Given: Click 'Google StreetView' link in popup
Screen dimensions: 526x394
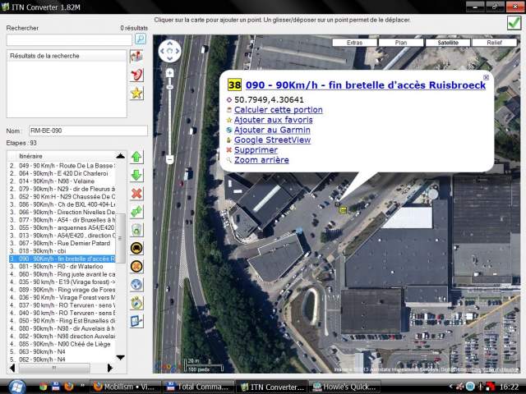Looking at the screenshot, I should 272,140.
